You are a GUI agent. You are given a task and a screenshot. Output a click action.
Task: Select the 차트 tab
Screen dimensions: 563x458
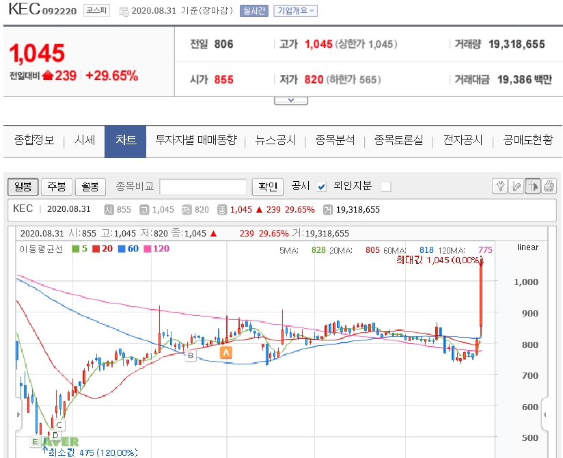125,142
